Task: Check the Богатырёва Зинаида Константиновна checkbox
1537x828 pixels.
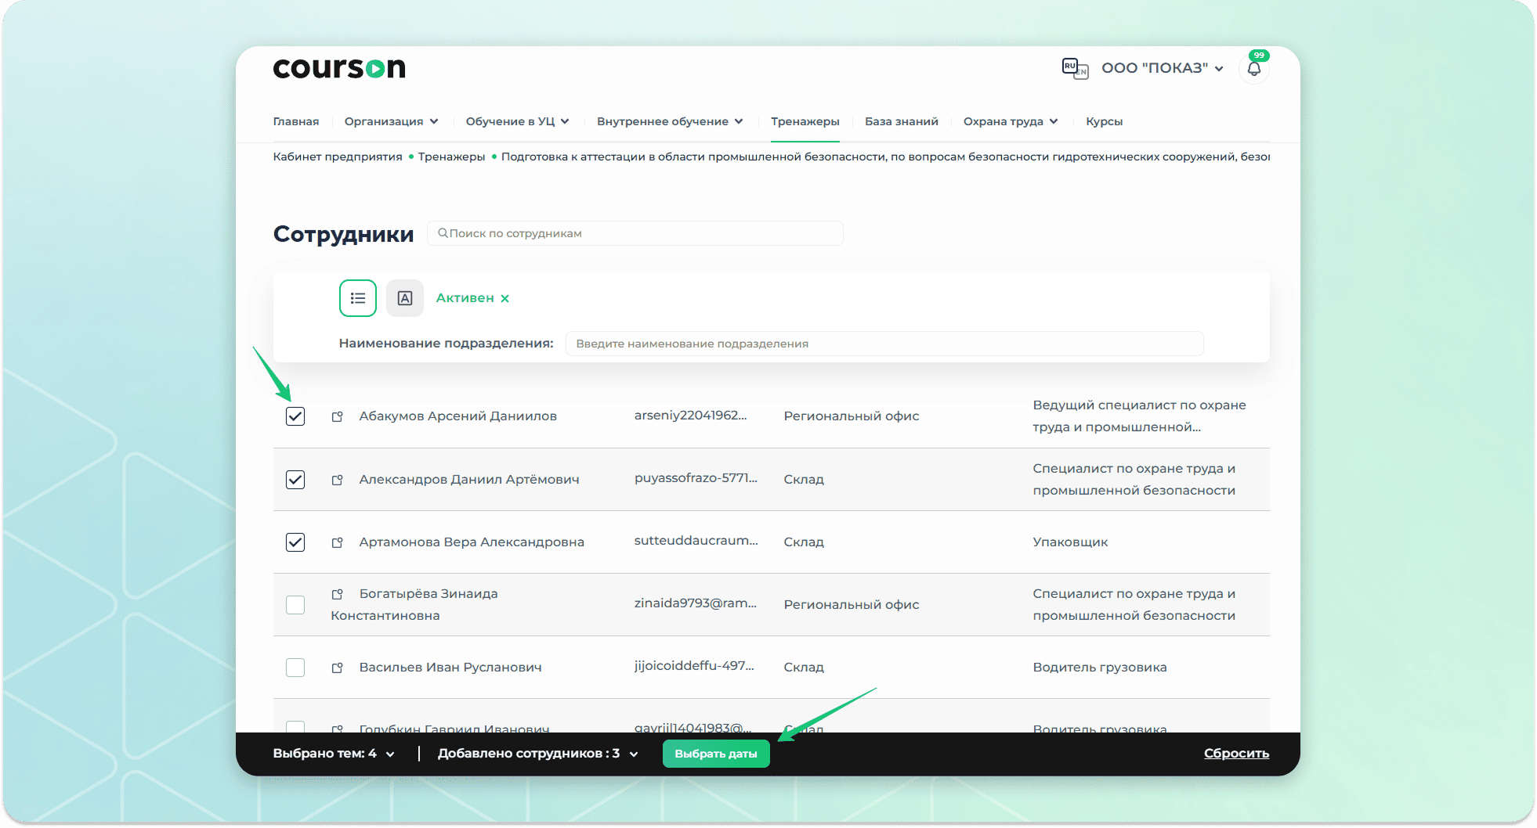Action: (295, 605)
